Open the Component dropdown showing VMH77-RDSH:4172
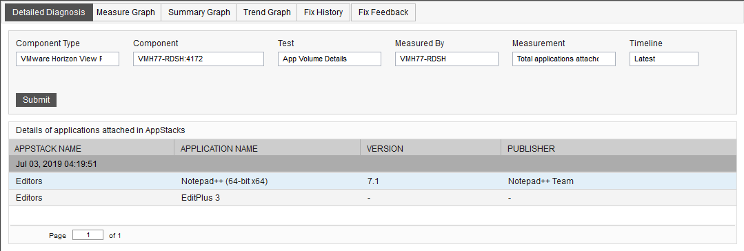The height and width of the screenshot is (251, 744). [199, 59]
